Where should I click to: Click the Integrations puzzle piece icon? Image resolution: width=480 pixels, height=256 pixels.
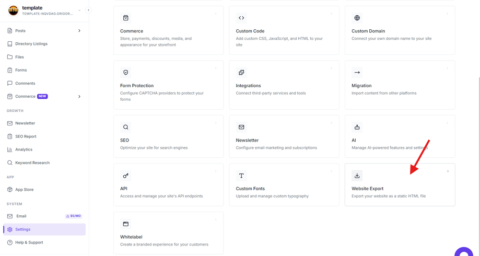click(x=241, y=73)
